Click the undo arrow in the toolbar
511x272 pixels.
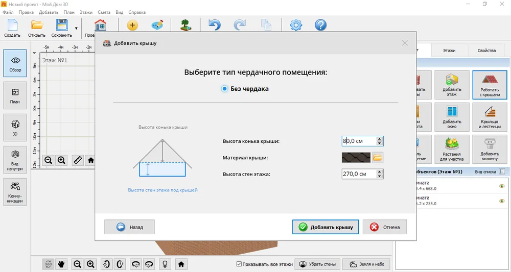pos(215,25)
